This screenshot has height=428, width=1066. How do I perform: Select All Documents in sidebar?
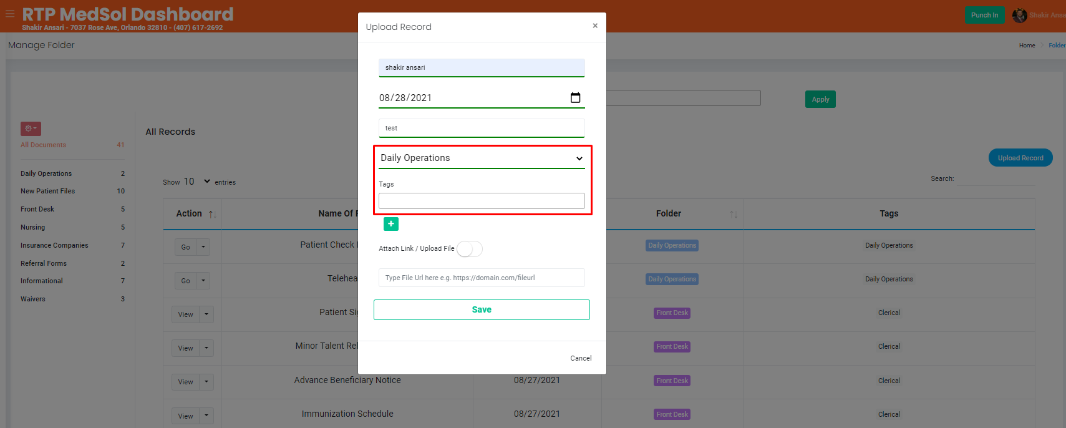43,145
